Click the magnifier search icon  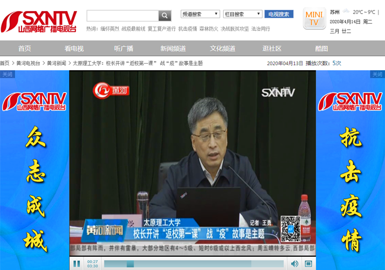point(165,15)
